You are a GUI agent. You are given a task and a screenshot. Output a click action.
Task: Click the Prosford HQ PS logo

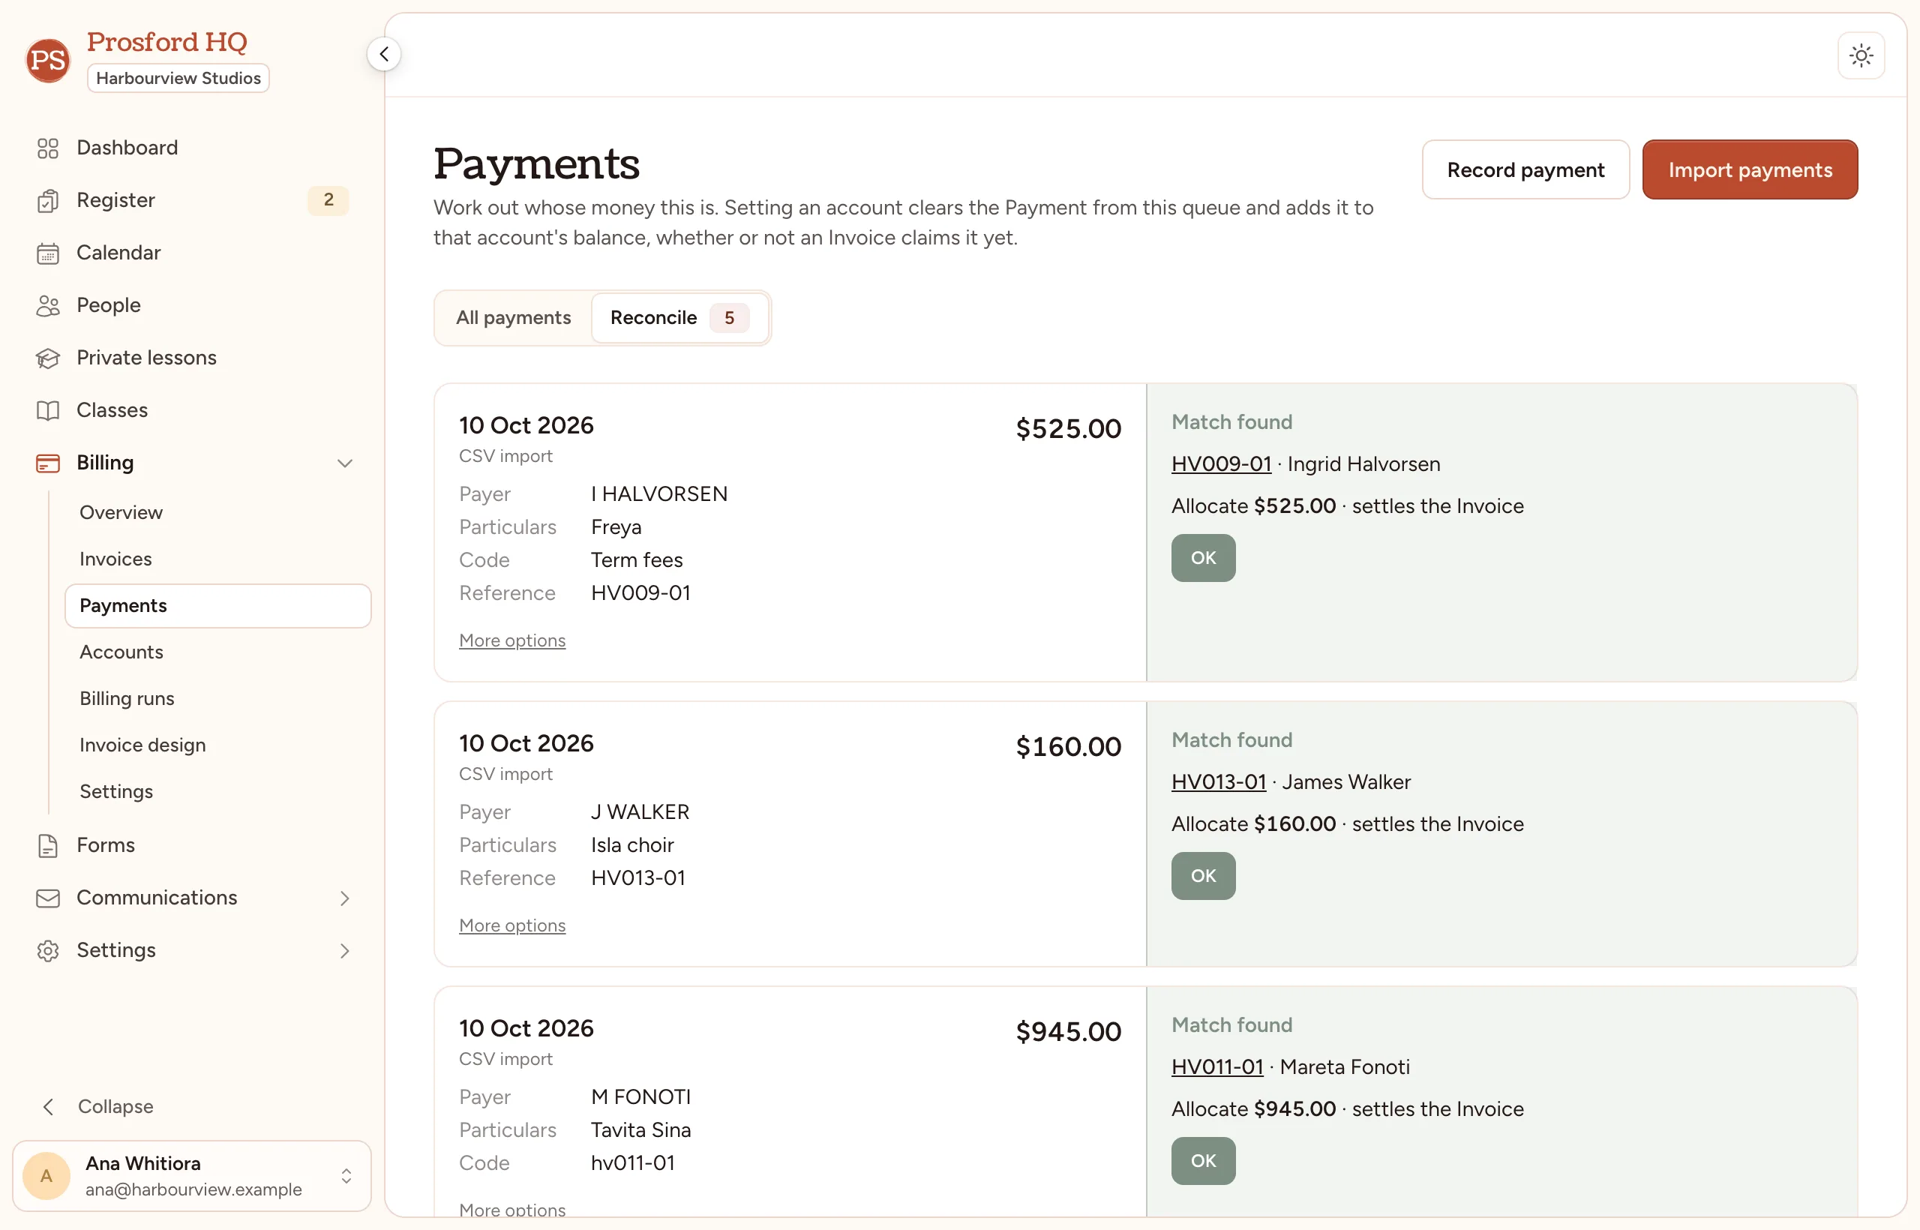coord(48,60)
